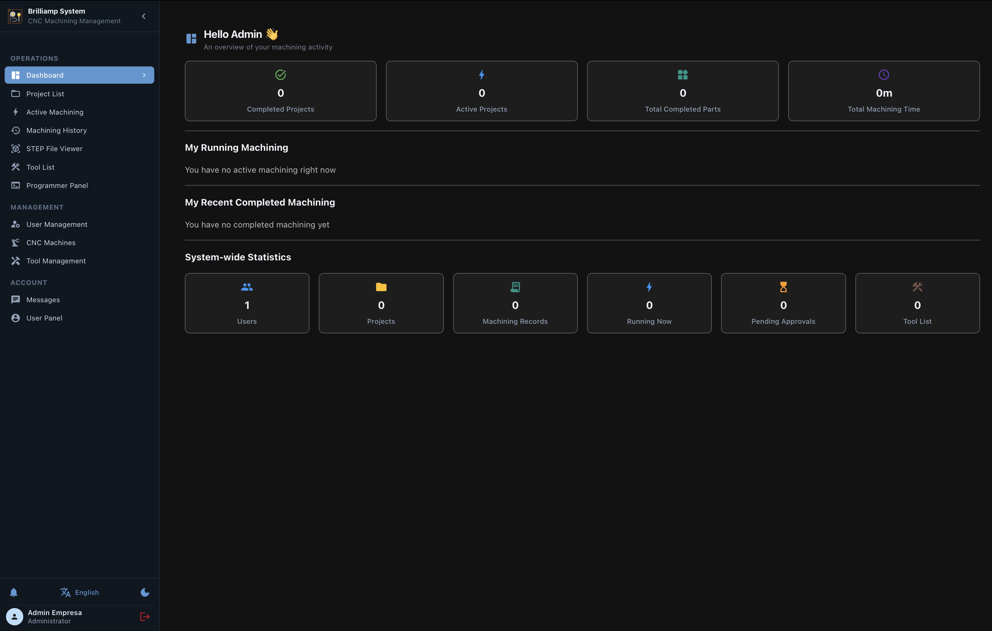Click the yellow Projects folder icon
Image resolution: width=992 pixels, height=631 pixels.
(381, 287)
